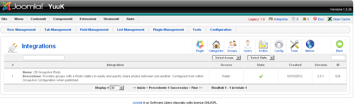Click the Joomla! logo in the header
The height and width of the screenshot is (108, 356).
click(23, 6)
